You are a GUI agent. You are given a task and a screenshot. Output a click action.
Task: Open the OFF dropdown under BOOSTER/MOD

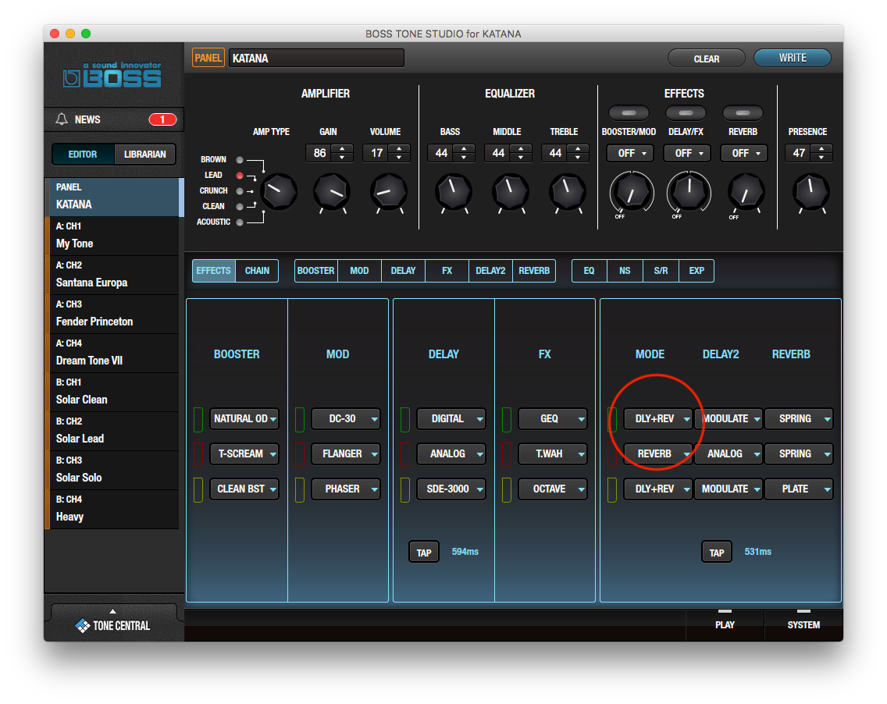pos(629,153)
